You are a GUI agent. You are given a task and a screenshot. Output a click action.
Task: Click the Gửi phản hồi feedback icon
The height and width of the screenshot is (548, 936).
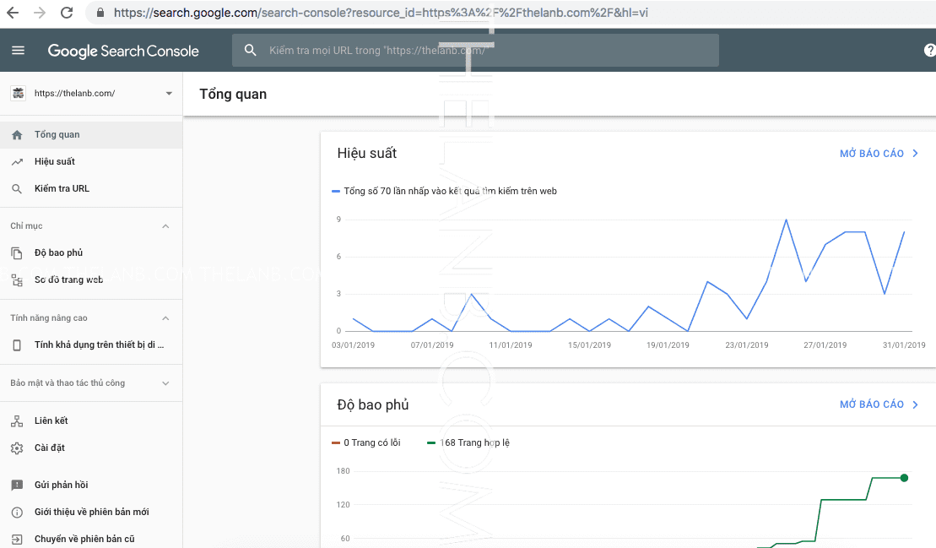coord(17,486)
